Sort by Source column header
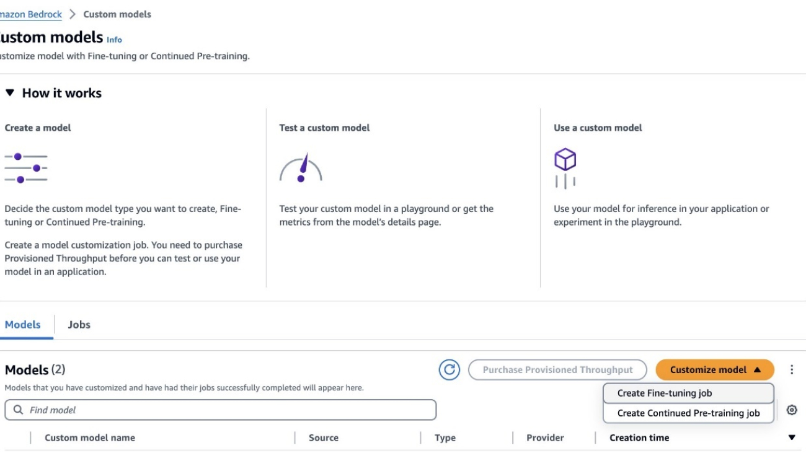Viewport: 806px width, 453px height. click(x=324, y=438)
